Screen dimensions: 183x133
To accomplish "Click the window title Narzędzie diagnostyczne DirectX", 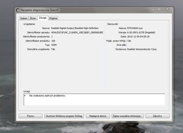I will click(40, 10).
